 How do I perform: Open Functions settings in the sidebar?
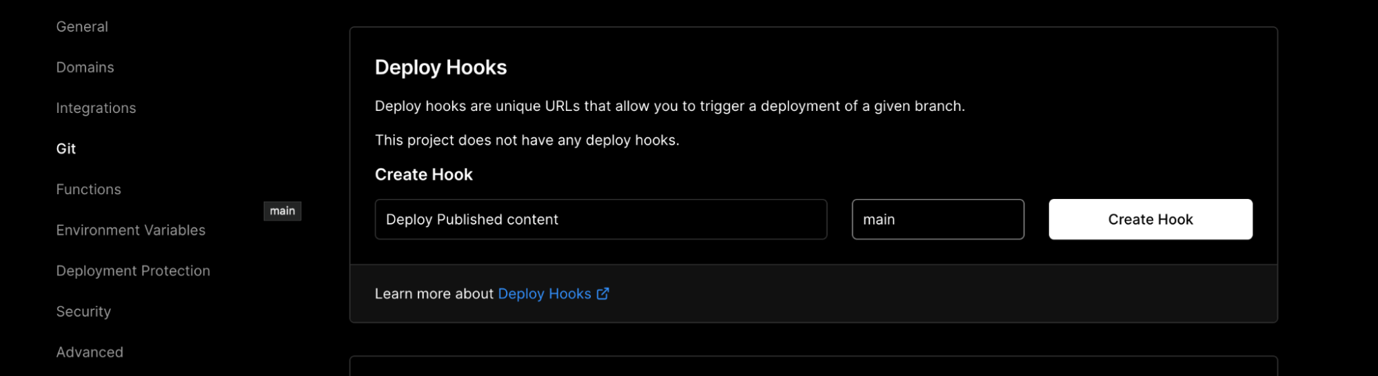click(88, 189)
